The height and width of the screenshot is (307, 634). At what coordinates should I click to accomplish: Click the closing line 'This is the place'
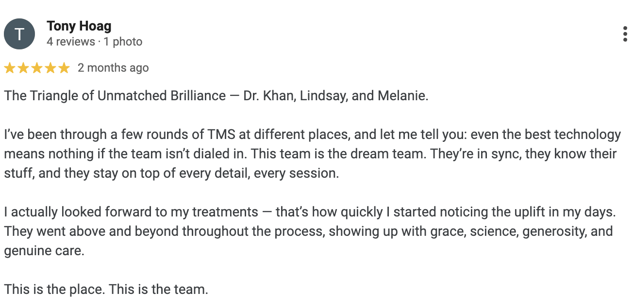(x=106, y=290)
